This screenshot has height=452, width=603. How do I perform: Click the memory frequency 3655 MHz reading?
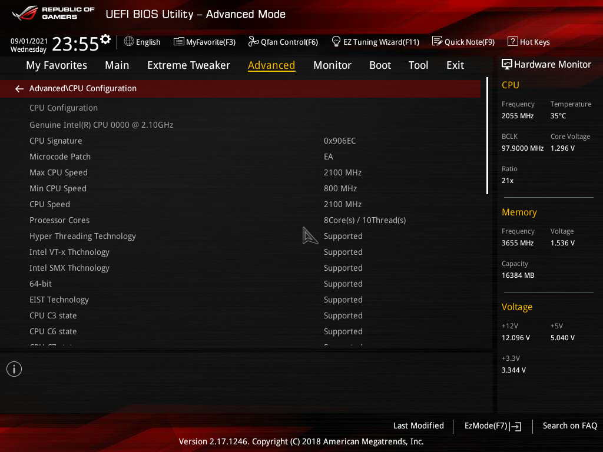[517, 243]
